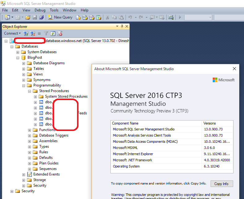Select the Storage folder

click(40, 180)
